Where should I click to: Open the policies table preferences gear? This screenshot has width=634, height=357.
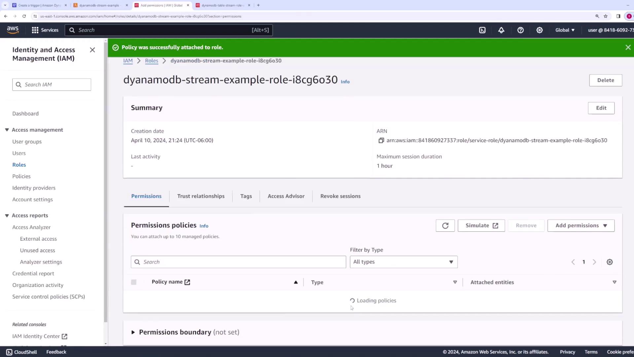click(x=610, y=262)
